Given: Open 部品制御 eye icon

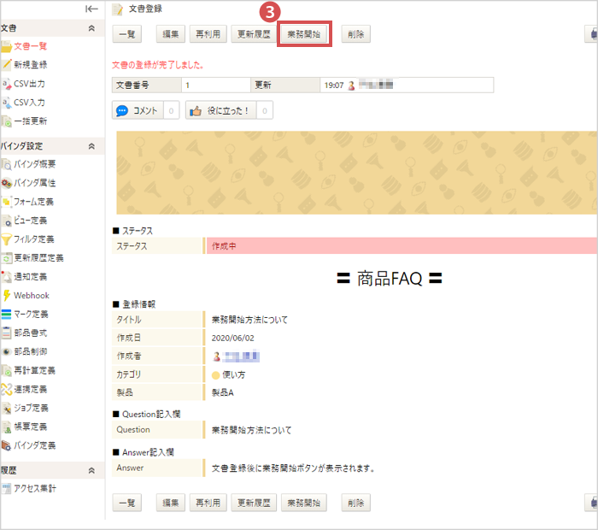Looking at the screenshot, I should point(6,352).
